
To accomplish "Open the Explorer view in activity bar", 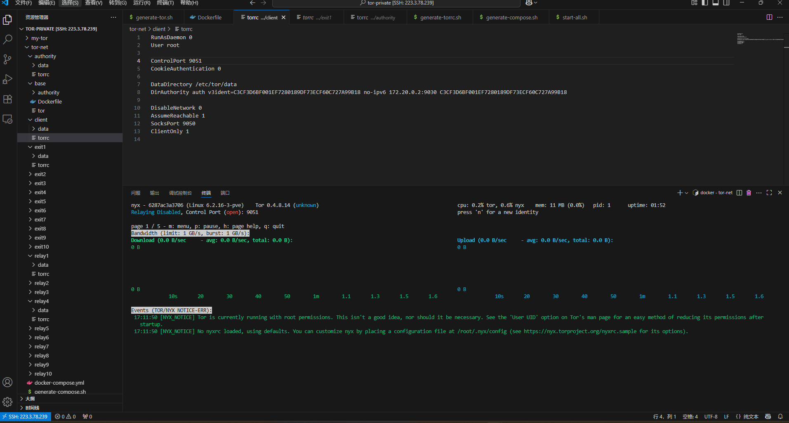I will pos(7,20).
